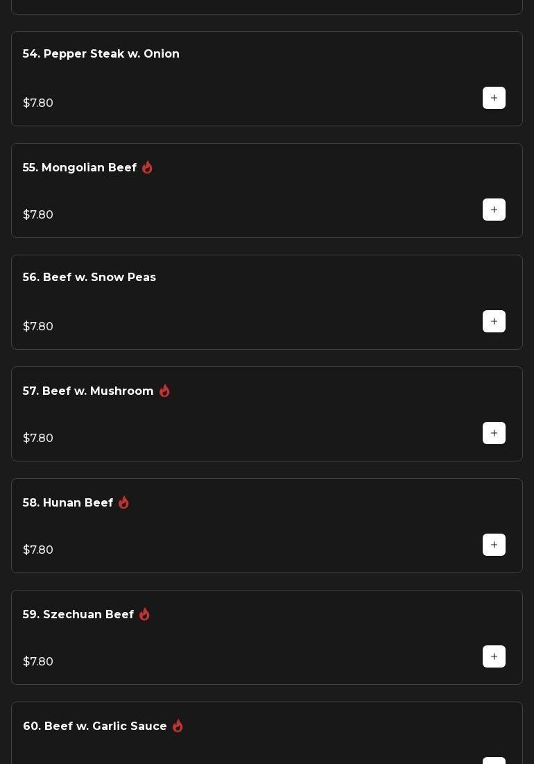Add Beef w. Garlic Sauce to cart

click(494, 761)
